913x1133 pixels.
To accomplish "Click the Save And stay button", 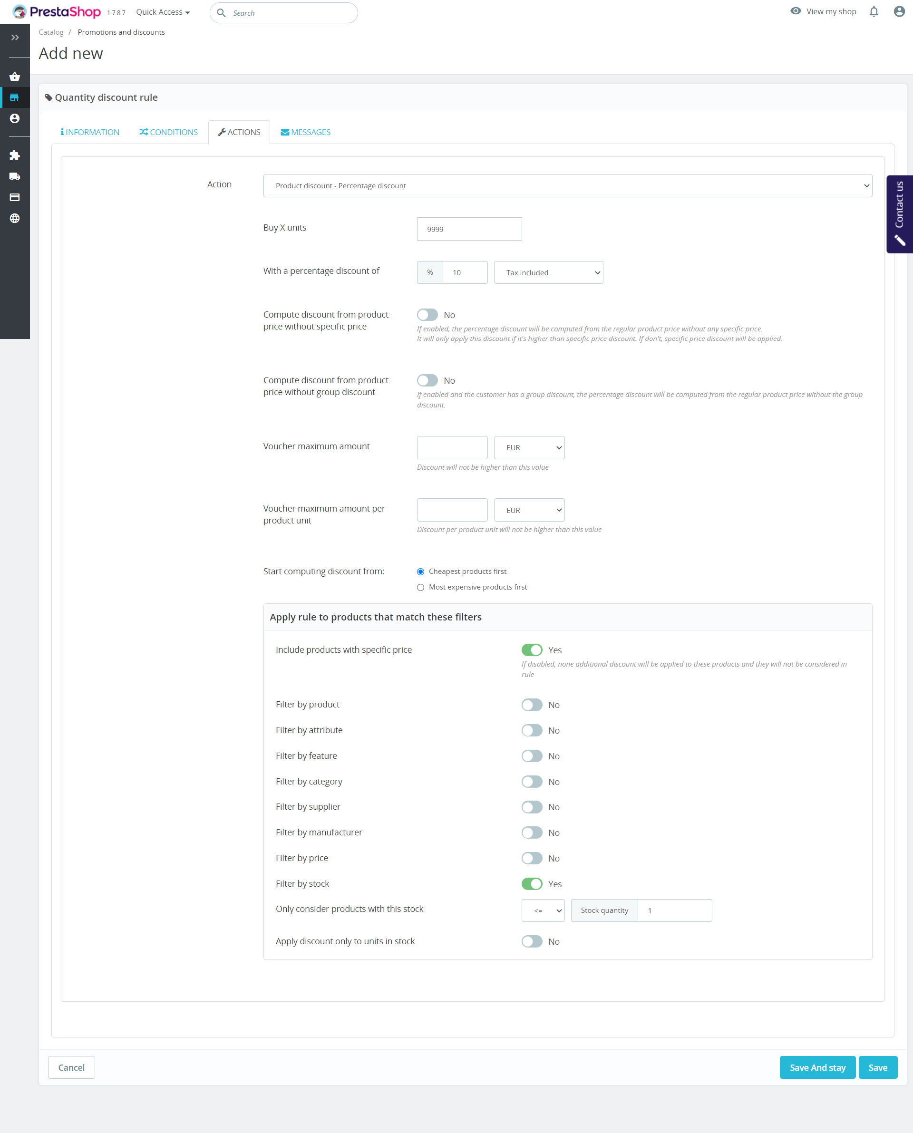I will 817,1067.
